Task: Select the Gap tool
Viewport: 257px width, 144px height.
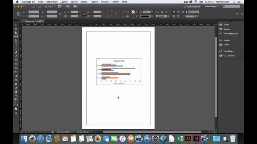Action: click(16, 36)
